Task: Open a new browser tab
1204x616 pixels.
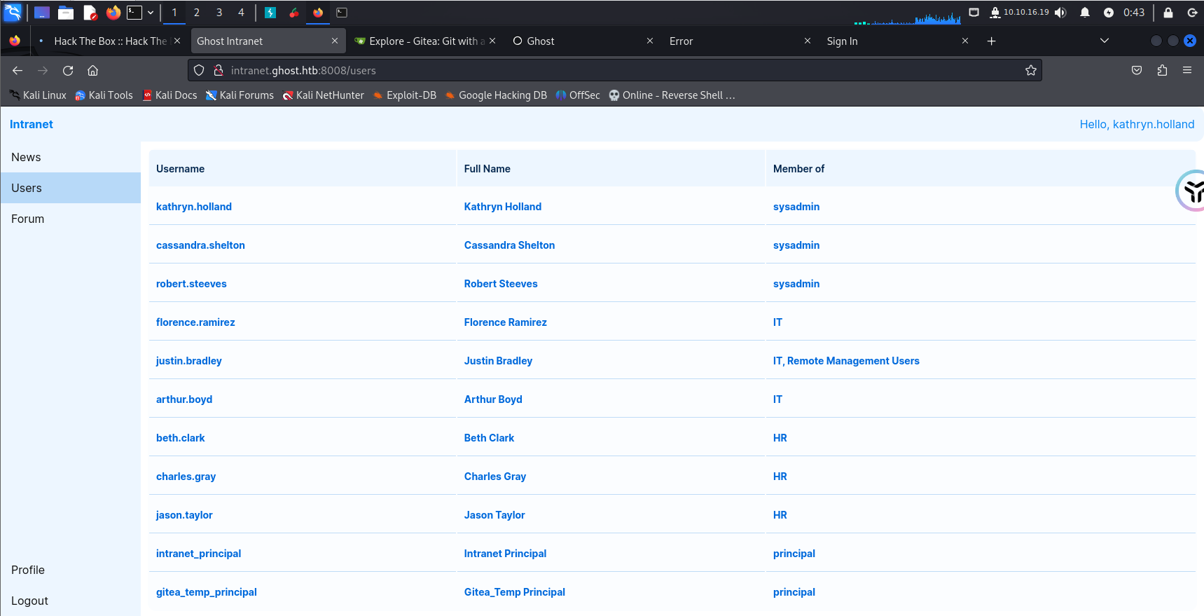Action: tap(991, 41)
